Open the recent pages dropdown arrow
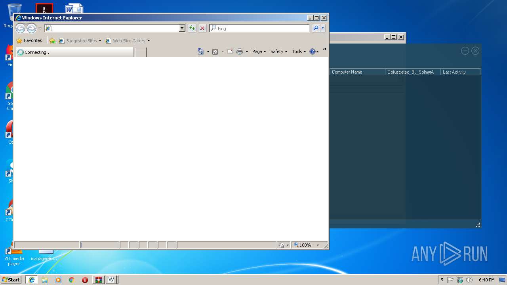 tap(40, 28)
